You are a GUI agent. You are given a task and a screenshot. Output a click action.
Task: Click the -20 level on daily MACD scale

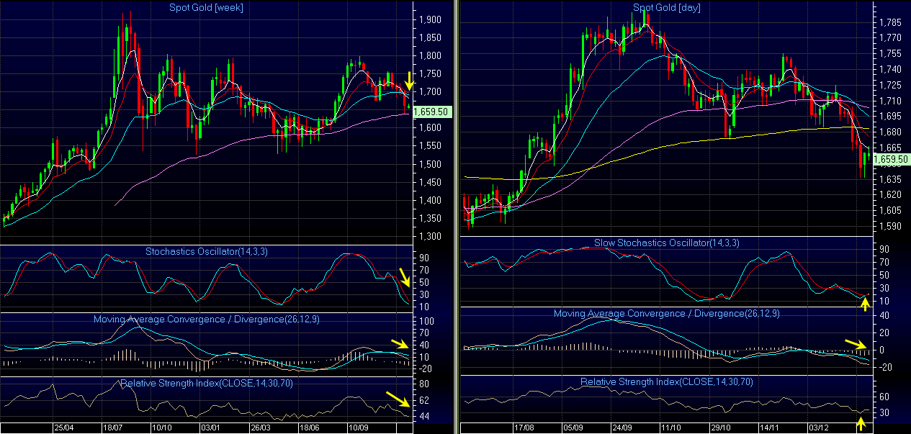pos(886,367)
